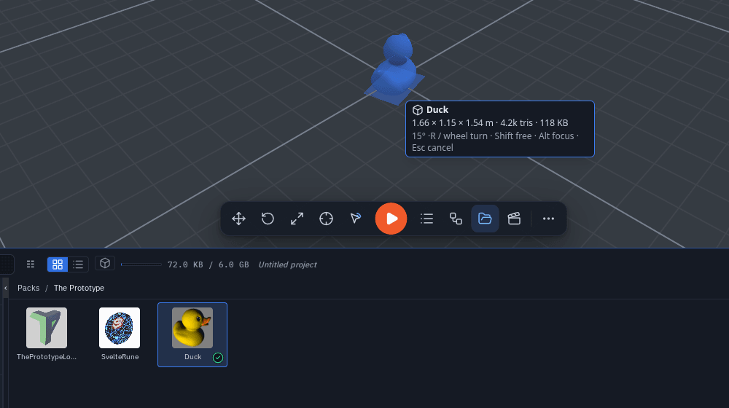Click the cube icon in the Duck tooltip

coord(418,110)
